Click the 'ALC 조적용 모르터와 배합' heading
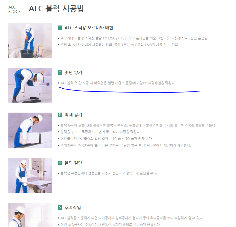Viewport: 236px width, 227px height. coord(89,28)
